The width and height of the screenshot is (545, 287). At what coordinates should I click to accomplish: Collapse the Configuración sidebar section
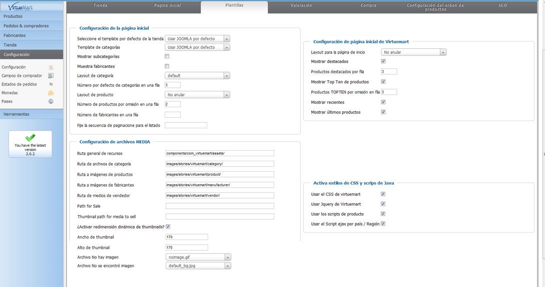point(32,54)
